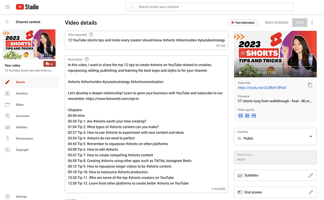Select Subtitles in the left sidebar
This screenshot has width=324, height=200.
(22, 127)
